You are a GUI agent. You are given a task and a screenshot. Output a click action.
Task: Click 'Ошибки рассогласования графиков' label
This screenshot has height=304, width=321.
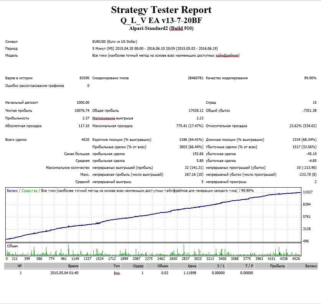pos(35,86)
